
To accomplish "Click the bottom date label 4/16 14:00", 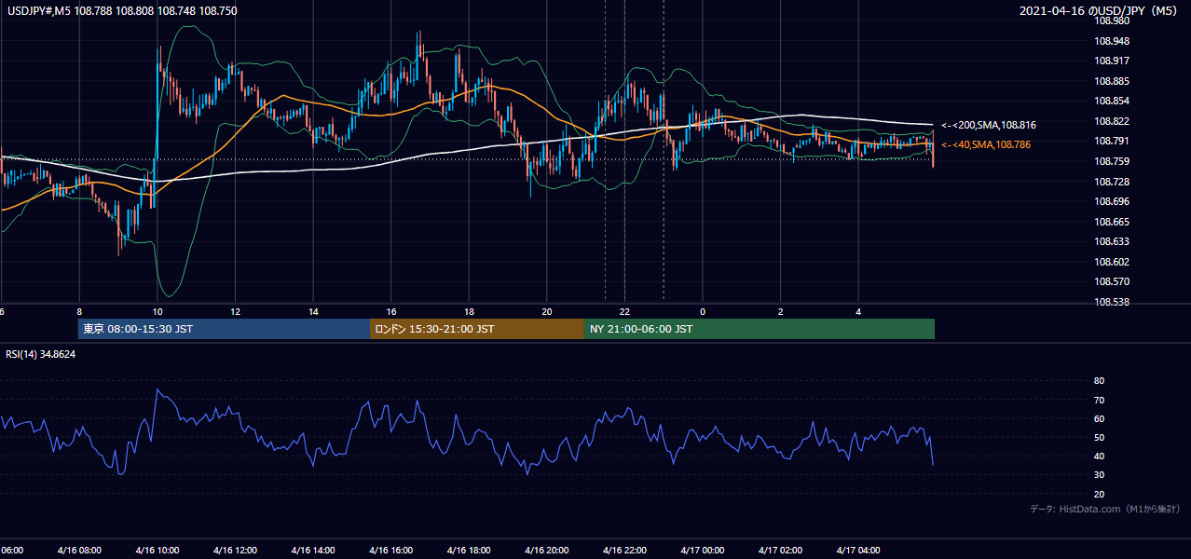I will [313, 550].
